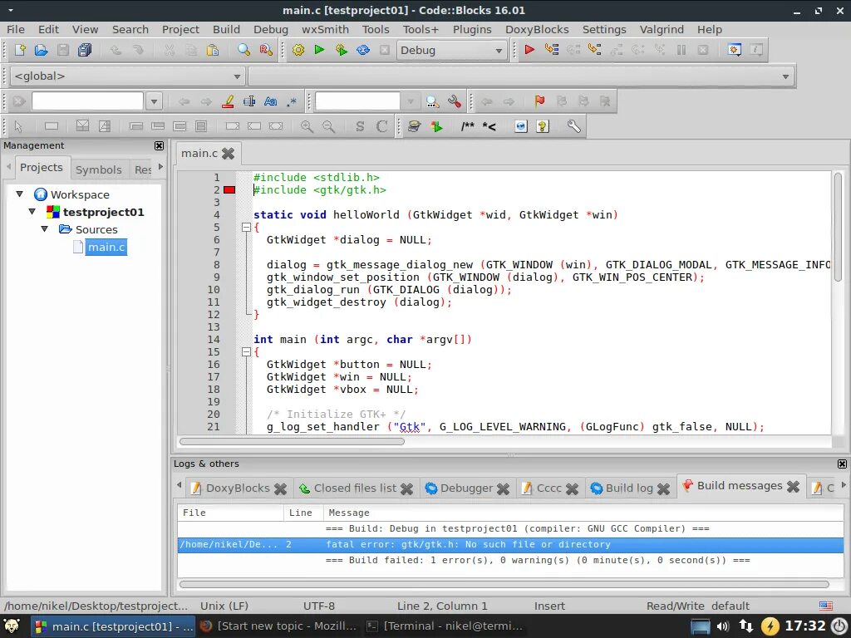Select the fatal error gtk/gtk.h message row
The image size is (851, 638).
[510, 544]
